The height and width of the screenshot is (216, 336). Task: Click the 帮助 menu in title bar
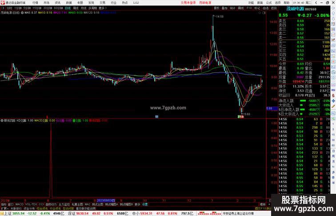point(287,3)
